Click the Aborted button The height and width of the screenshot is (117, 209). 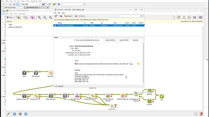point(136,40)
